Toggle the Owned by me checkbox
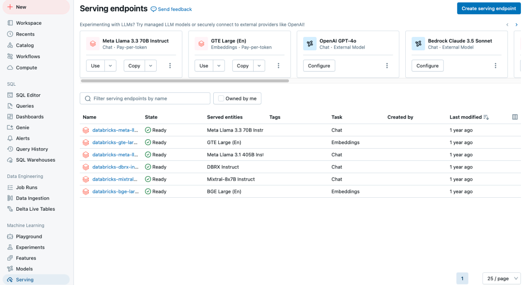The height and width of the screenshot is (285, 525). (221, 98)
